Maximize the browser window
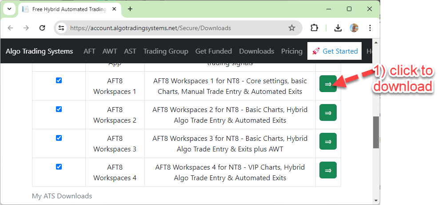Viewport: 438px width, 205px height. coord(349,9)
